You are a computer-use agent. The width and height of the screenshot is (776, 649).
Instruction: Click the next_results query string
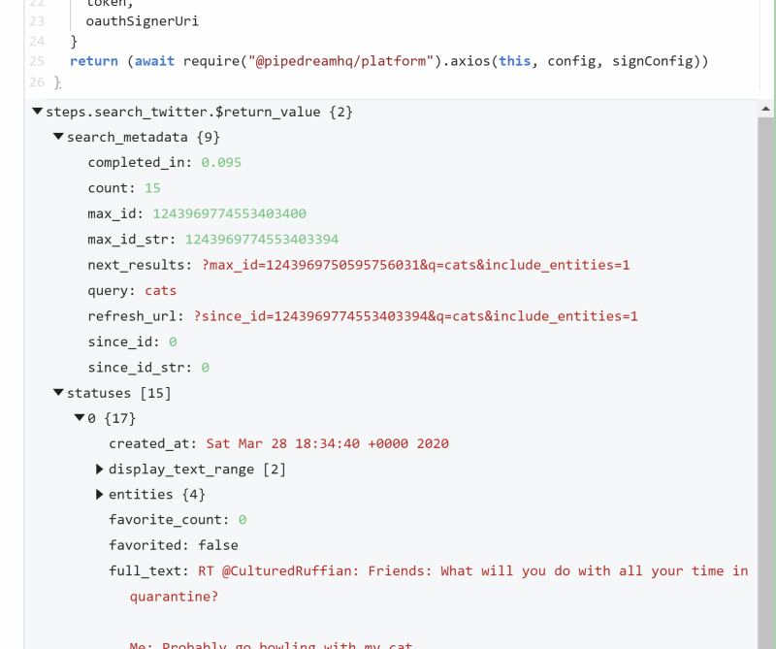tap(416, 265)
